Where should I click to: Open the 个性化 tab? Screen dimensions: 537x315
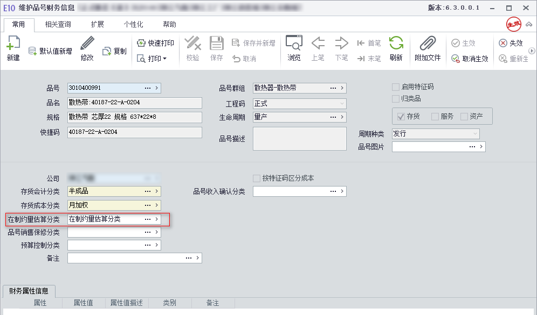pos(133,24)
